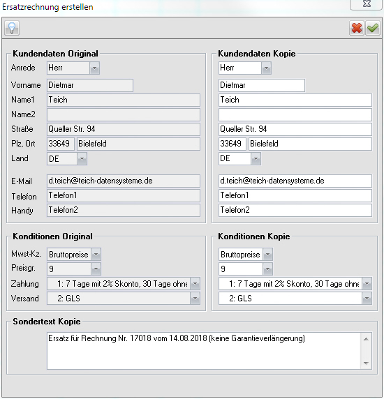This screenshot has width=384, height=399.
Task: Click the lightbulb help icon
Action: 12,28
